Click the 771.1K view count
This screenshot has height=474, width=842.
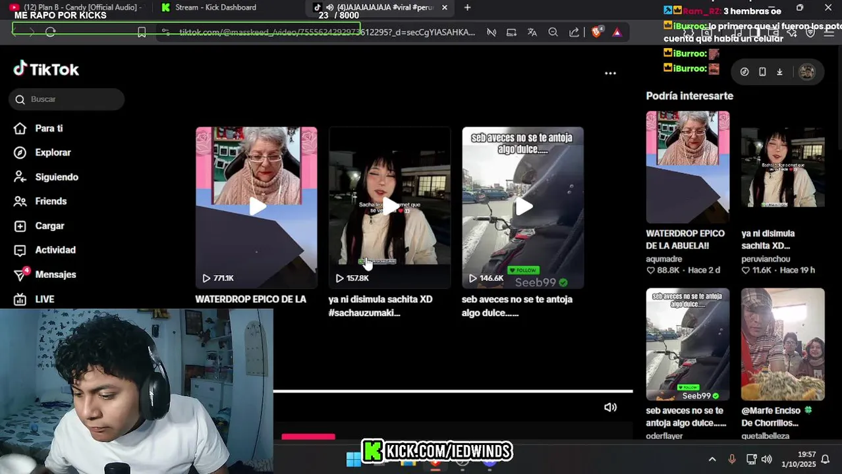click(x=218, y=278)
